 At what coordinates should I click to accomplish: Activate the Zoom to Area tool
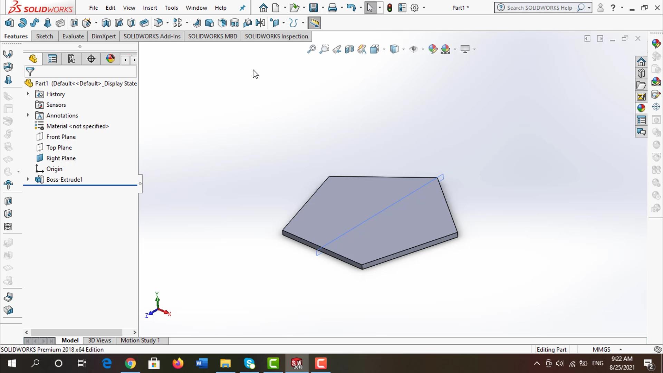[324, 49]
